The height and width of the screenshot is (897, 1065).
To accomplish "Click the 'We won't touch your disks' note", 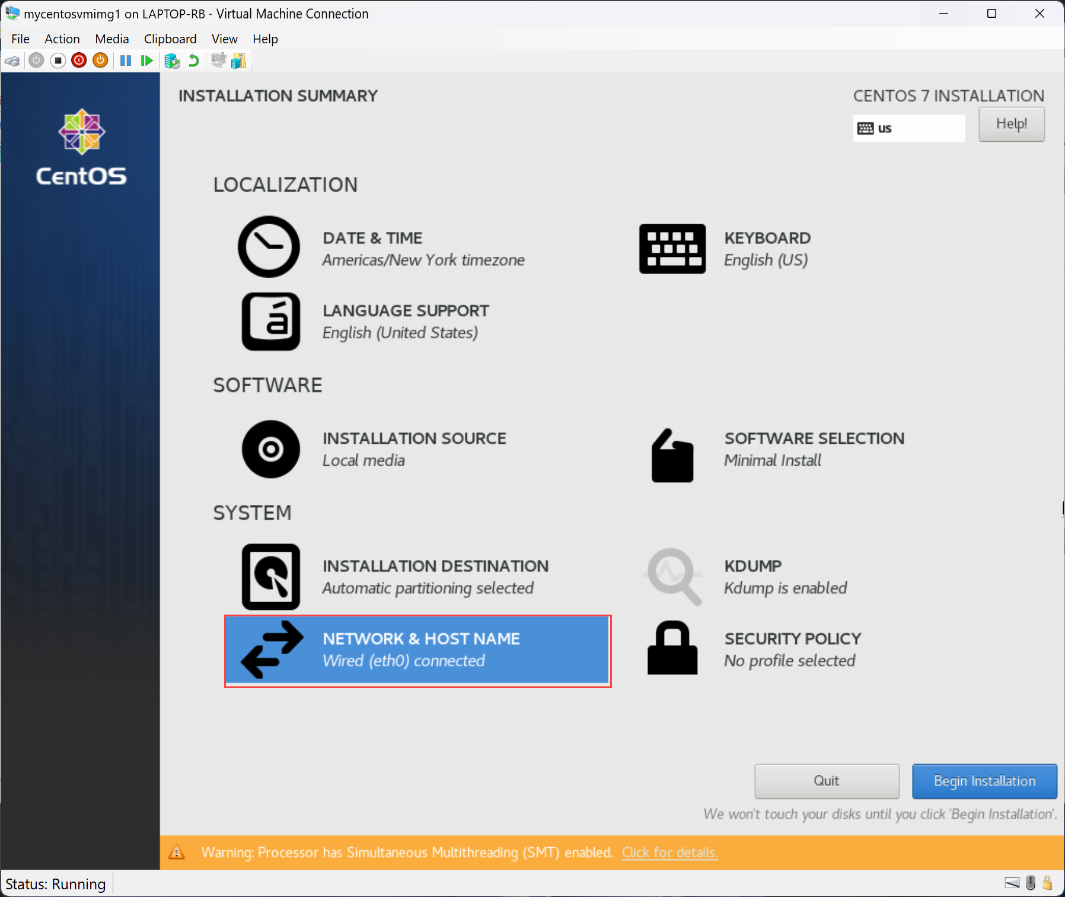I will (880, 814).
